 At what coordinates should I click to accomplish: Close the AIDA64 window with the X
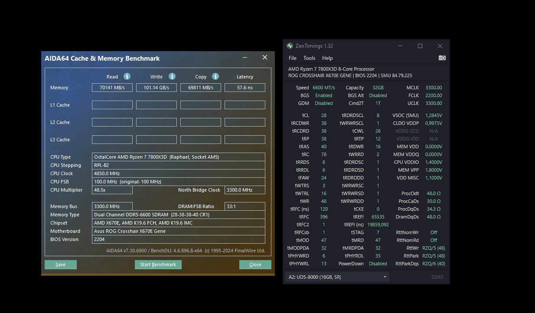[x=265, y=58]
